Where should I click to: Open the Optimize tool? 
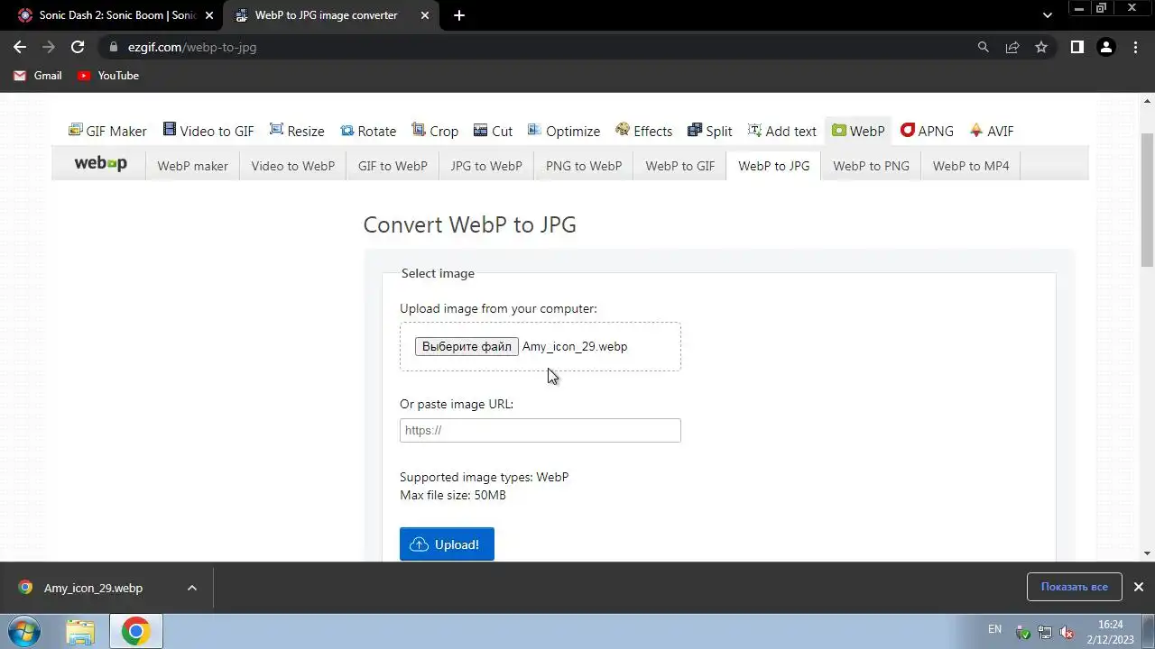tap(564, 131)
